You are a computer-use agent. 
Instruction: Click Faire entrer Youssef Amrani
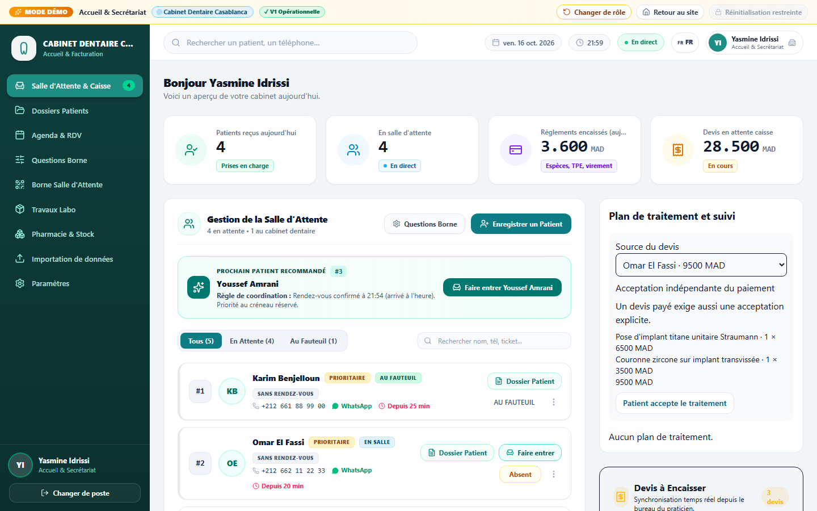(x=502, y=287)
